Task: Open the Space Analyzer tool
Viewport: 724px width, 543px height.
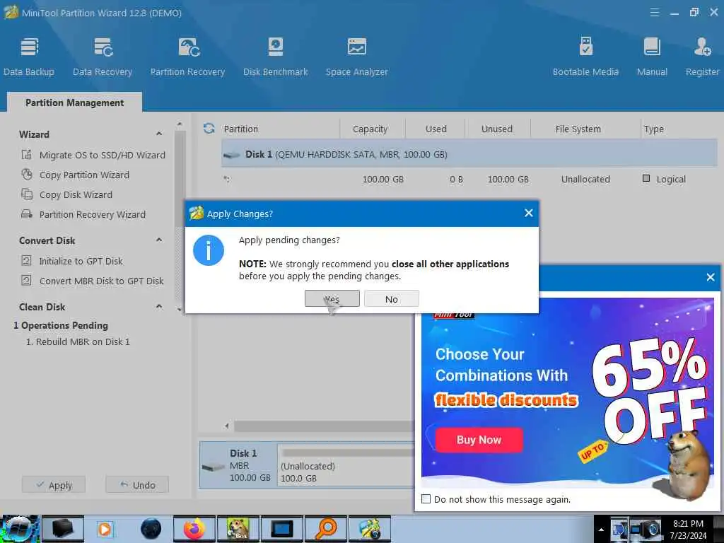Action: tap(357, 57)
